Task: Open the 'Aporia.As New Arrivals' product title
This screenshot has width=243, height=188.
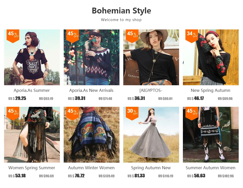Action: [91, 90]
